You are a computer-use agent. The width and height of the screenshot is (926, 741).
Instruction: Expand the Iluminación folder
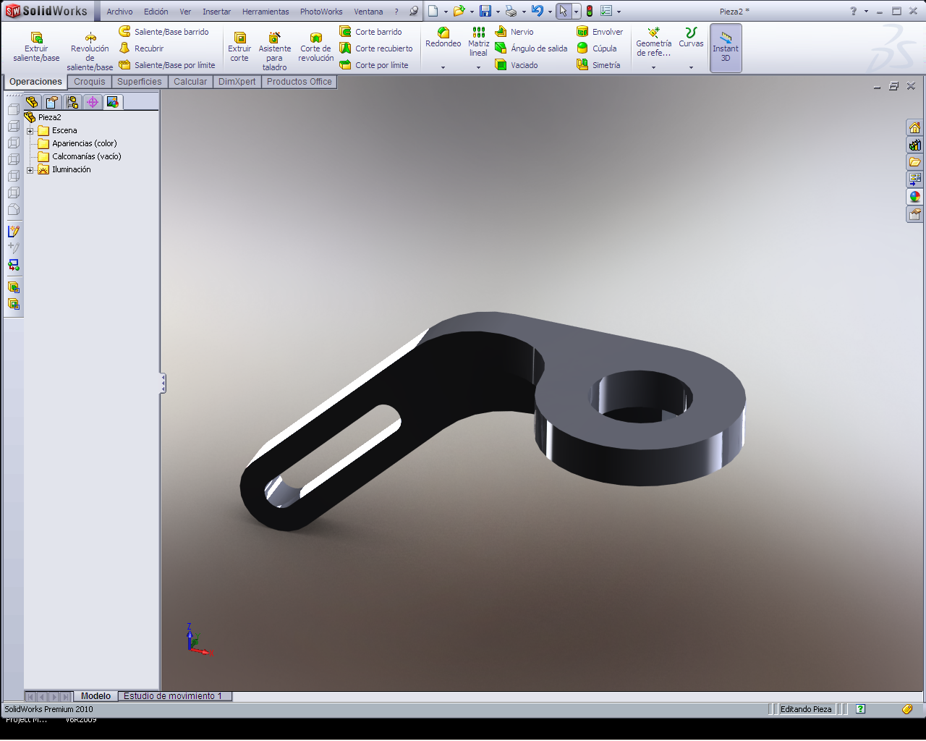[30, 170]
